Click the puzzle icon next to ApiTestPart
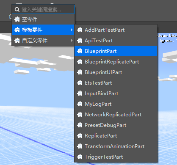 80,41
